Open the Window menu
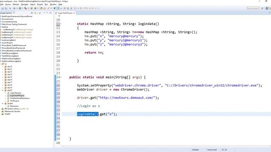The image size is (271, 152). coord(53,4)
